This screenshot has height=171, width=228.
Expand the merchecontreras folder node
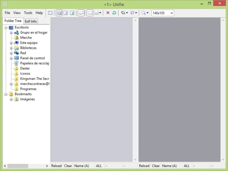pos(11,84)
